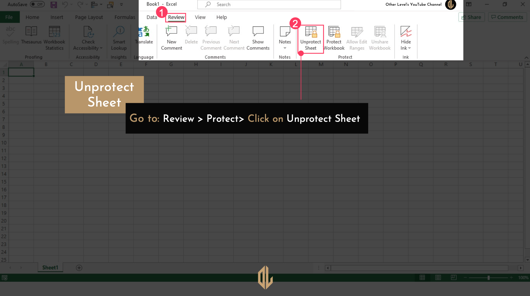
Task: Run Check Accessibility
Action: (x=88, y=38)
